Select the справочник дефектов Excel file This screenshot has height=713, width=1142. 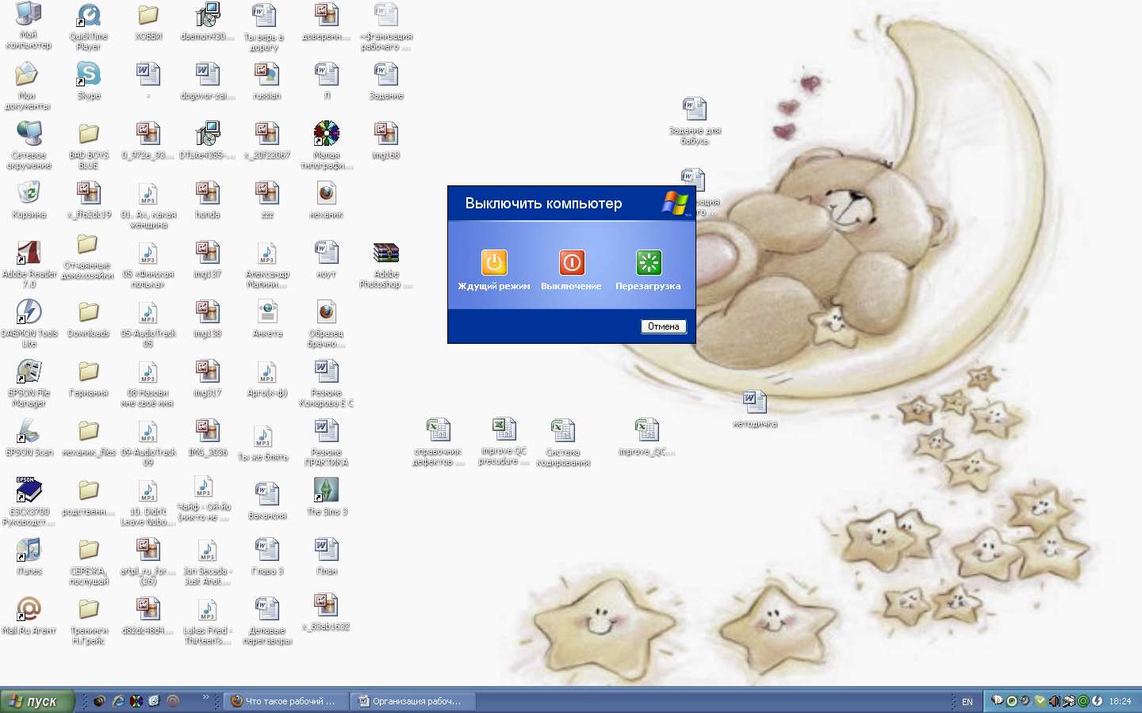438,441
